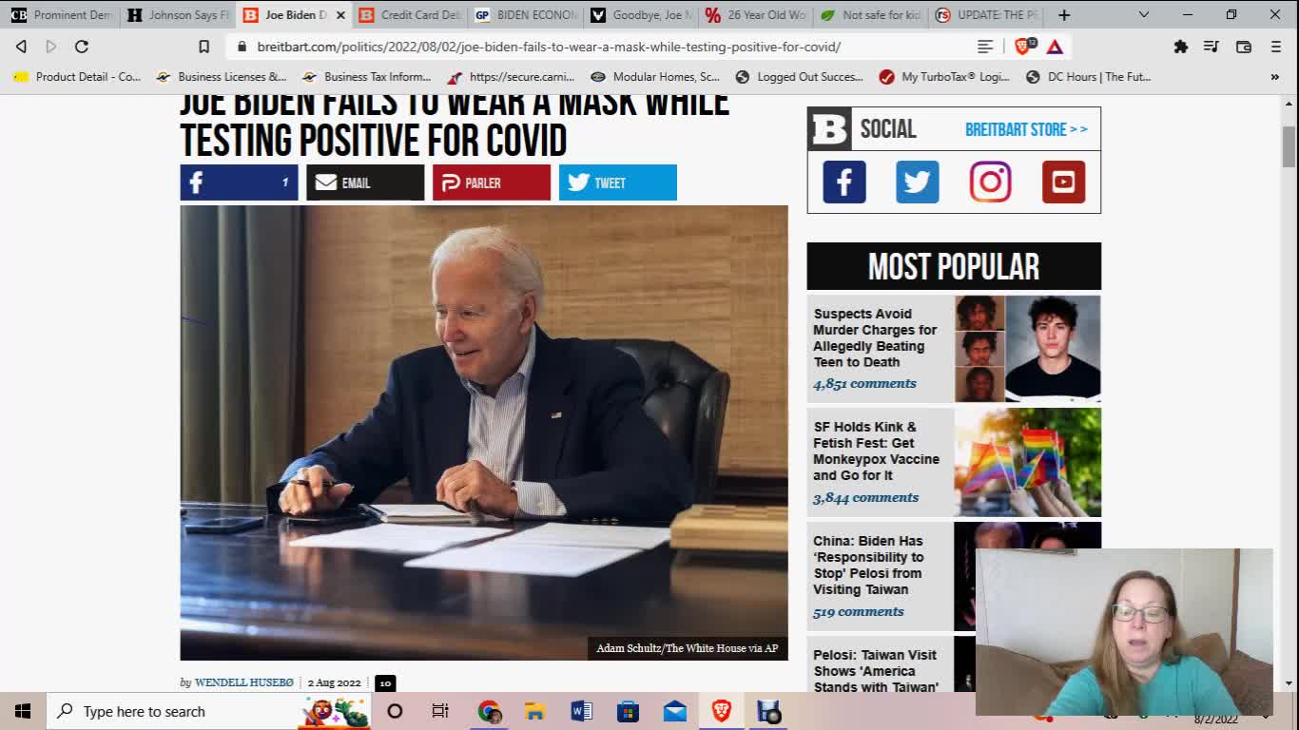The width and height of the screenshot is (1299, 730).
Task: Share article by Email button
Action: 365,182
